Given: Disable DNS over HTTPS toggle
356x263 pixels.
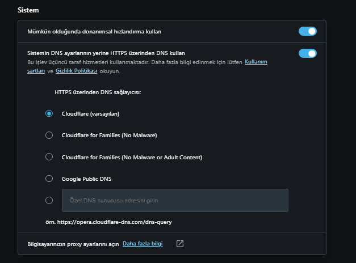Looking at the screenshot, I should point(307,53).
